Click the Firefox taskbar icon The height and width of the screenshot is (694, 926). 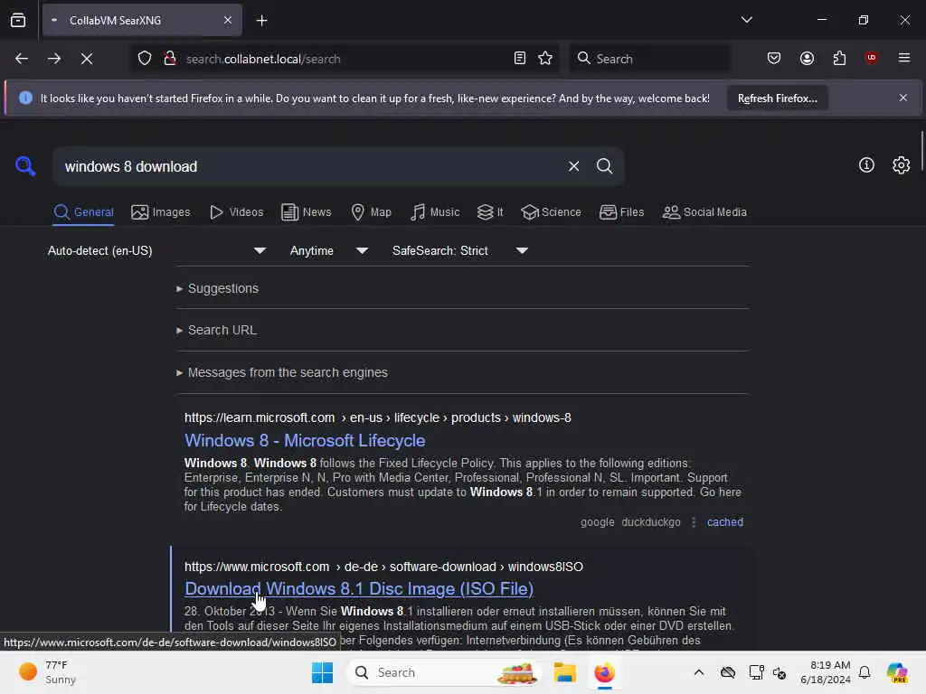(x=604, y=672)
